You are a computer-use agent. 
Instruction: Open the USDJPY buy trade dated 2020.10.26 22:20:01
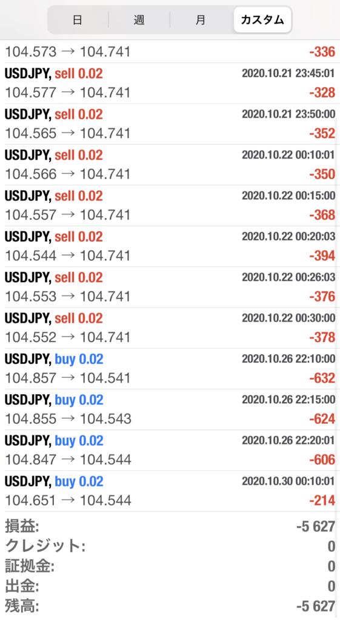(170, 450)
